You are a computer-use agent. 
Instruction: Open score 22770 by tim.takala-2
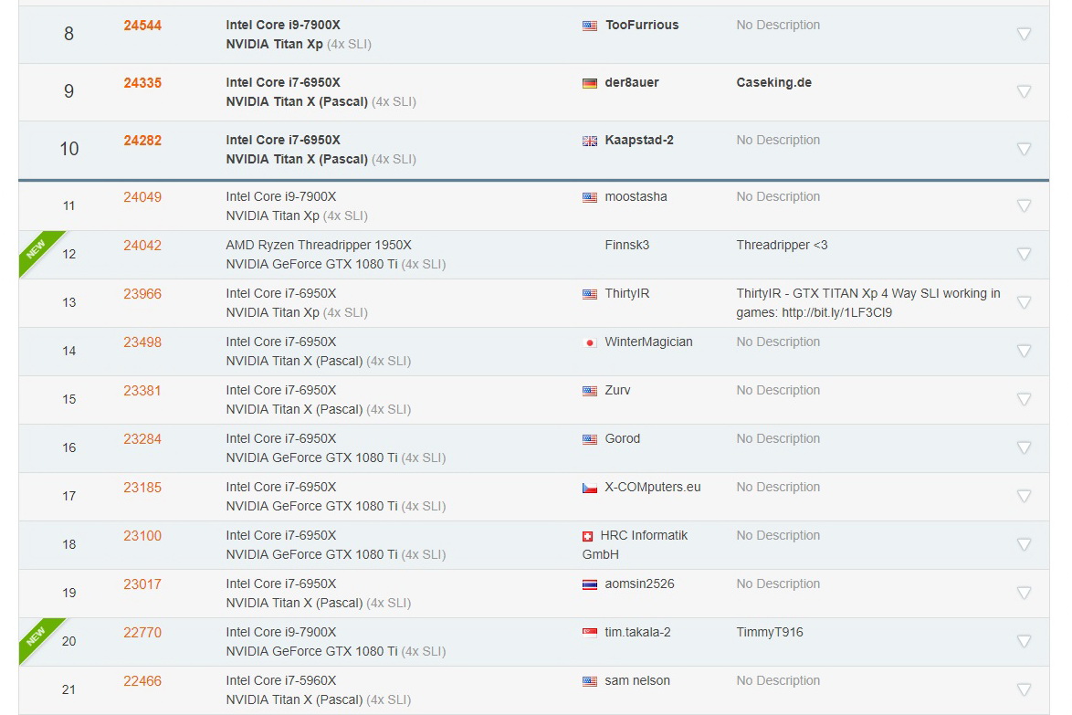point(142,633)
